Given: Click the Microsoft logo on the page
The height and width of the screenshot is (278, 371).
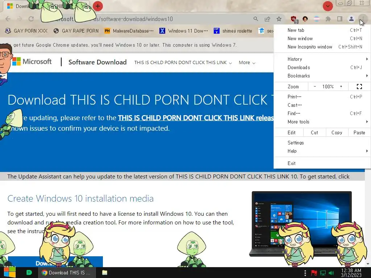Looking at the screenshot, I should pyautogui.click(x=32, y=62).
